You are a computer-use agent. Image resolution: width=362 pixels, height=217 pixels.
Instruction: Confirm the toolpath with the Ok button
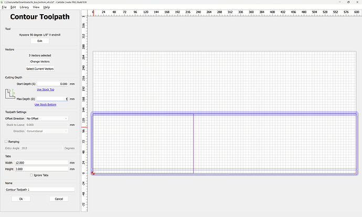click(x=21, y=199)
